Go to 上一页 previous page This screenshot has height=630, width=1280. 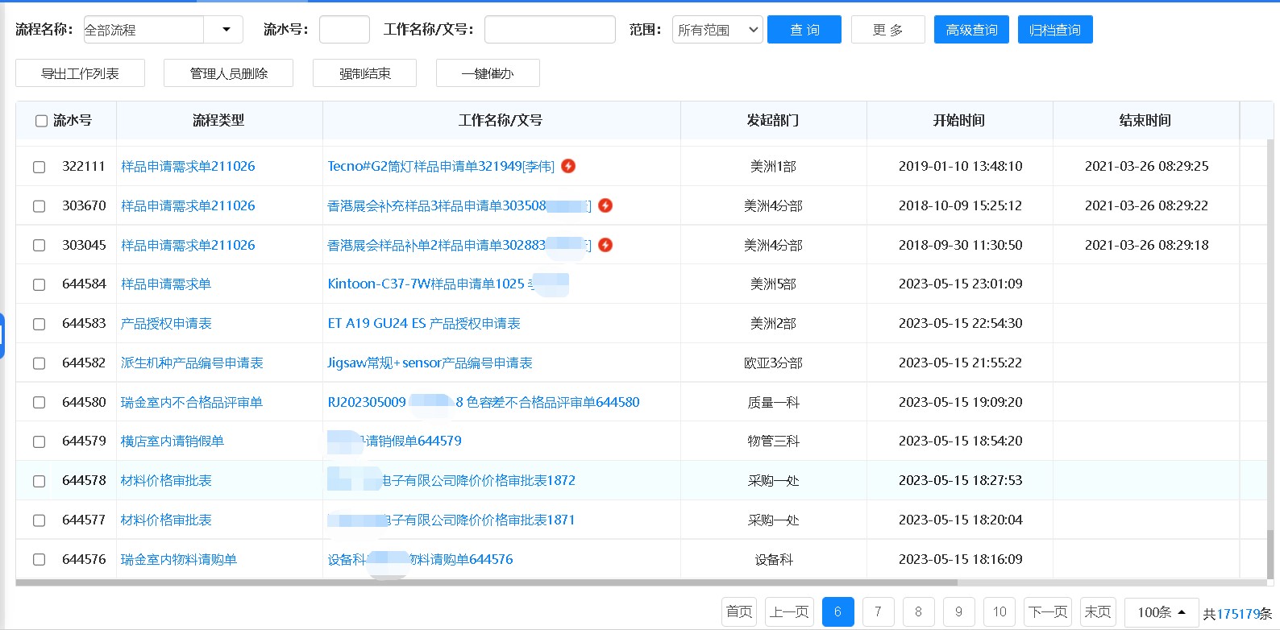tap(789, 612)
